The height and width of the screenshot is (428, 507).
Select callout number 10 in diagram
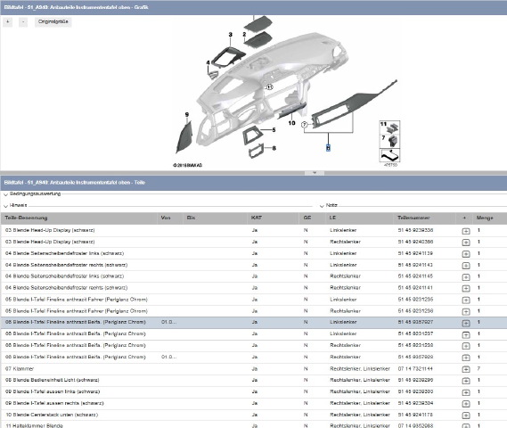[x=291, y=123]
